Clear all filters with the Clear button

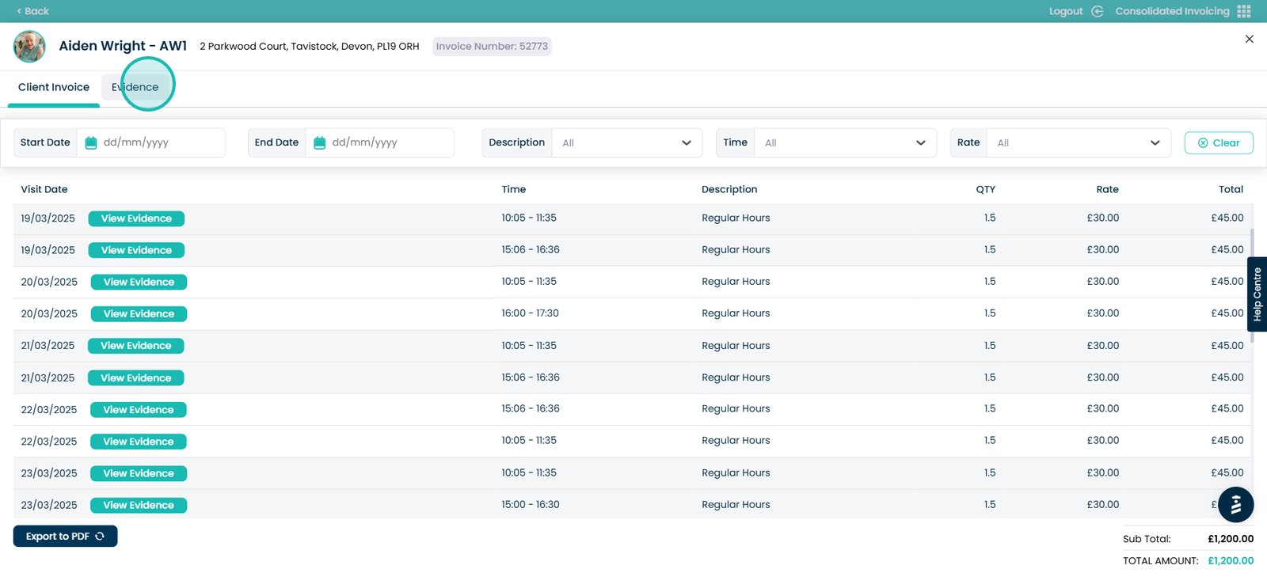tap(1219, 143)
